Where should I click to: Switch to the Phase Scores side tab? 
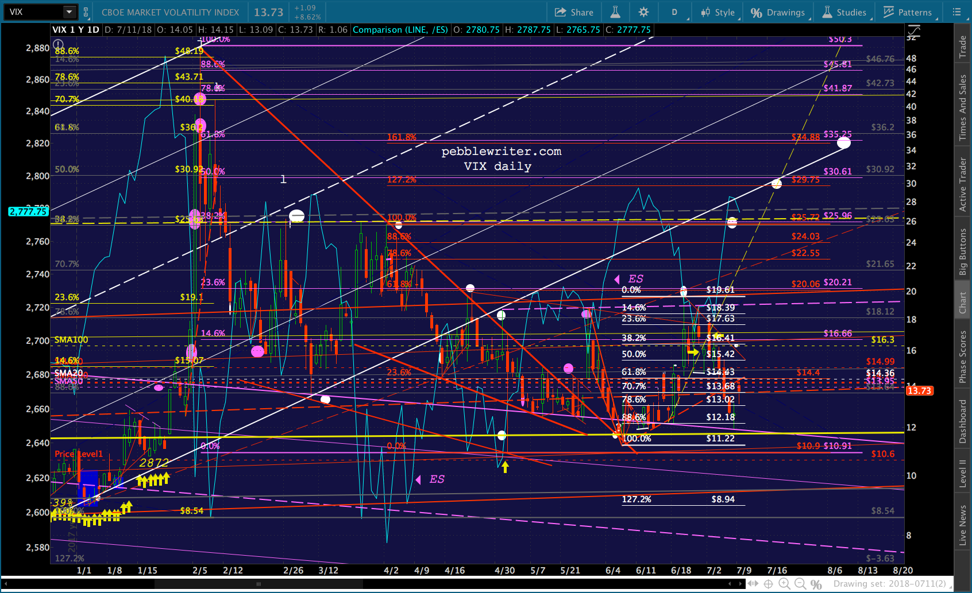(963, 357)
